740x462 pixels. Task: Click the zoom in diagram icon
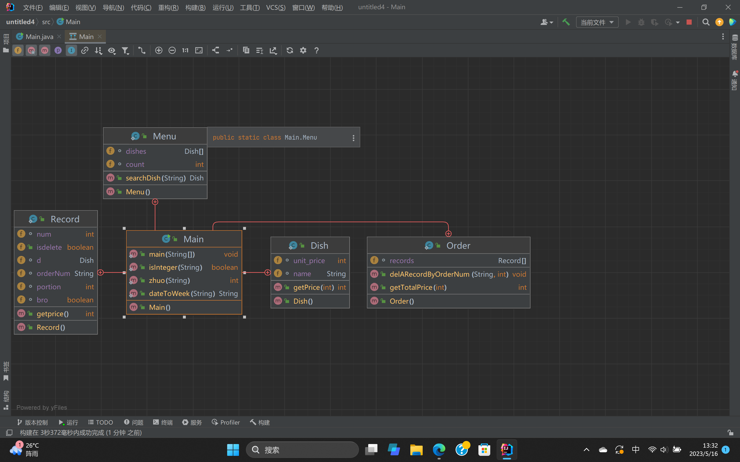[x=158, y=50]
